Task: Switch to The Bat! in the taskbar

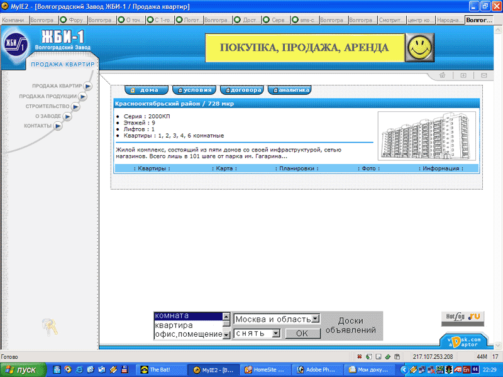Action: [162, 370]
